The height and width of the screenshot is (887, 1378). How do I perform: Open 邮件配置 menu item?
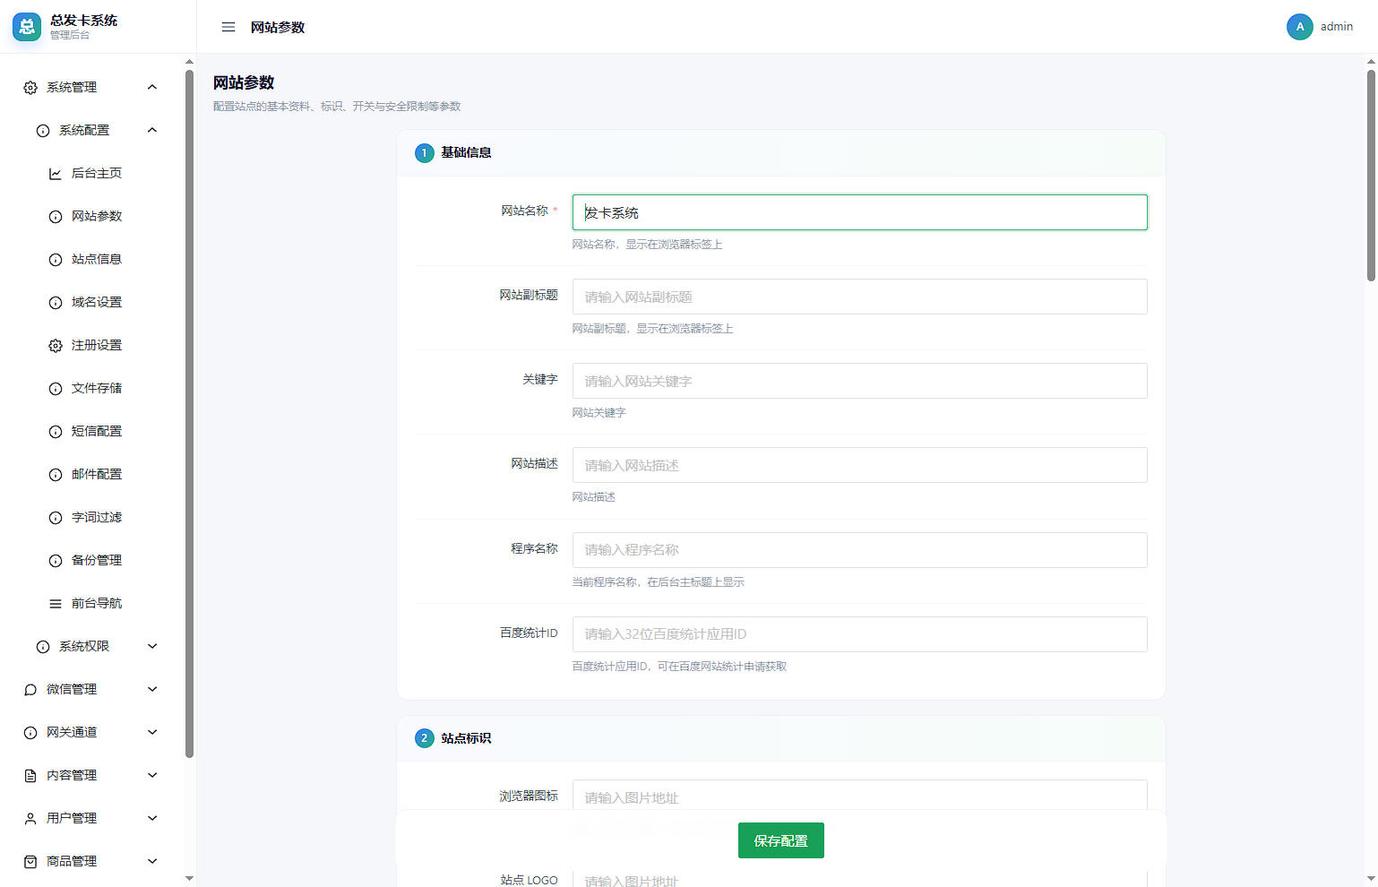pyautogui.click(x=97, y=474)
